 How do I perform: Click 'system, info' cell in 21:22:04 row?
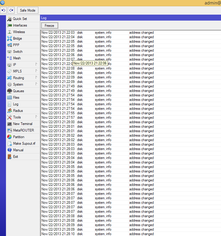(x=103, y=37)
